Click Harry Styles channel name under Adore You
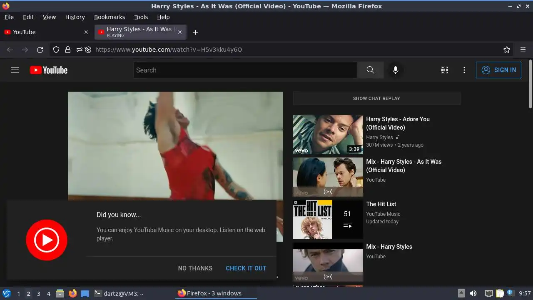Screen dimensions: 533x300 click(x=379, y=137)
